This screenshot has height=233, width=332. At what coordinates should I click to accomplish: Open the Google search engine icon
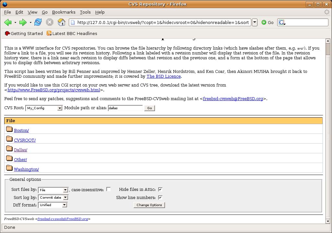click(x=281, y=22)
